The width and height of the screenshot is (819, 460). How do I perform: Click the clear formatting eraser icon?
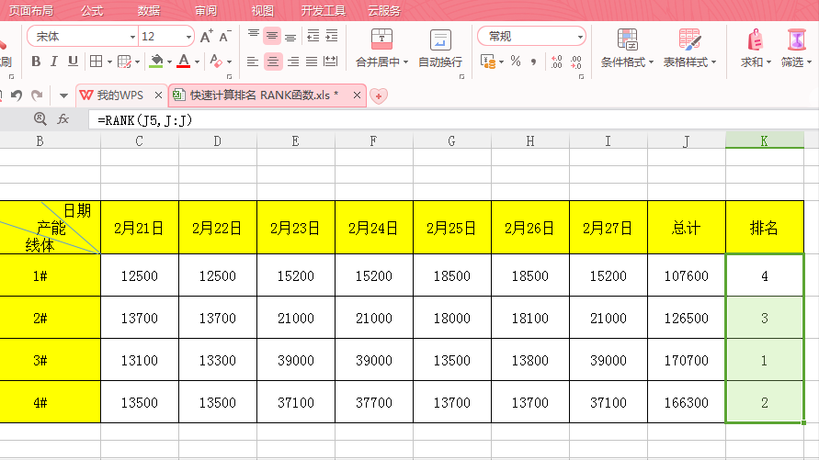pos(216,62)
